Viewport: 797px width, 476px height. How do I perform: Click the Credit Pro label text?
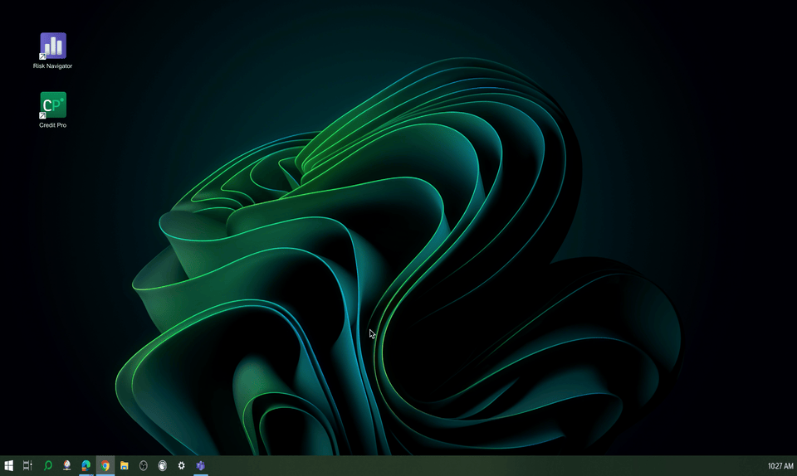click(x=53, y=125)
